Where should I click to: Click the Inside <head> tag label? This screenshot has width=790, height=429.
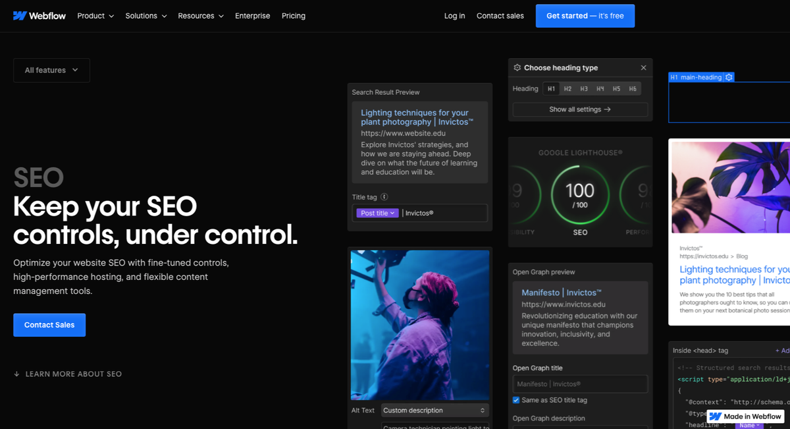(x=700, y=351)
